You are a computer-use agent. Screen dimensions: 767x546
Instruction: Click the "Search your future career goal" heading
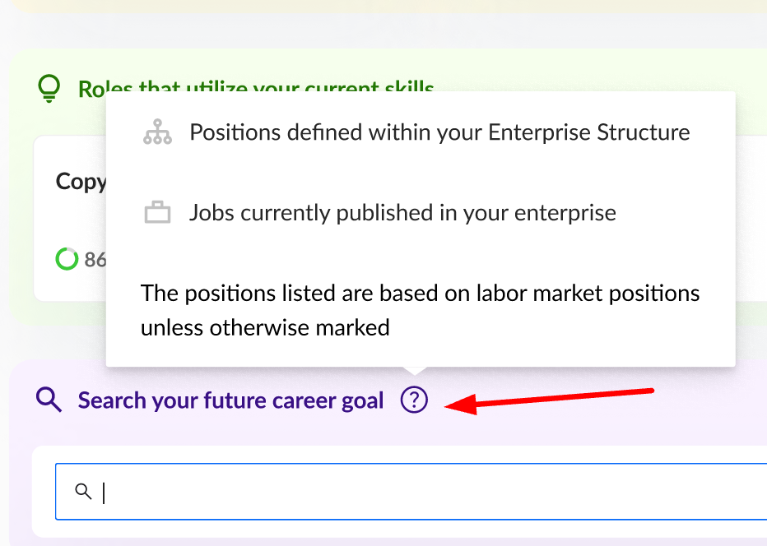[x=230, y=400]
